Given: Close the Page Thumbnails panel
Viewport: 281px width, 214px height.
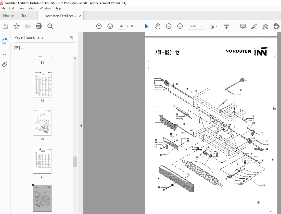Looking at the screenshot, I should [x=71, y=37].
